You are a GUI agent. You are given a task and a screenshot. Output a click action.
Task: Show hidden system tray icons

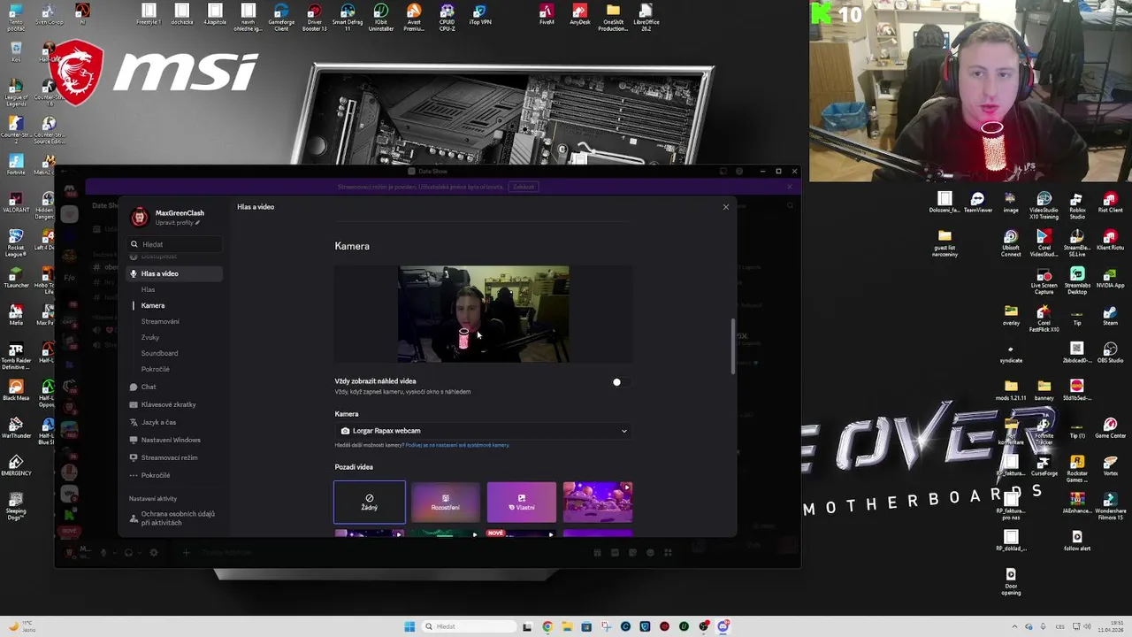[1014, 626]
